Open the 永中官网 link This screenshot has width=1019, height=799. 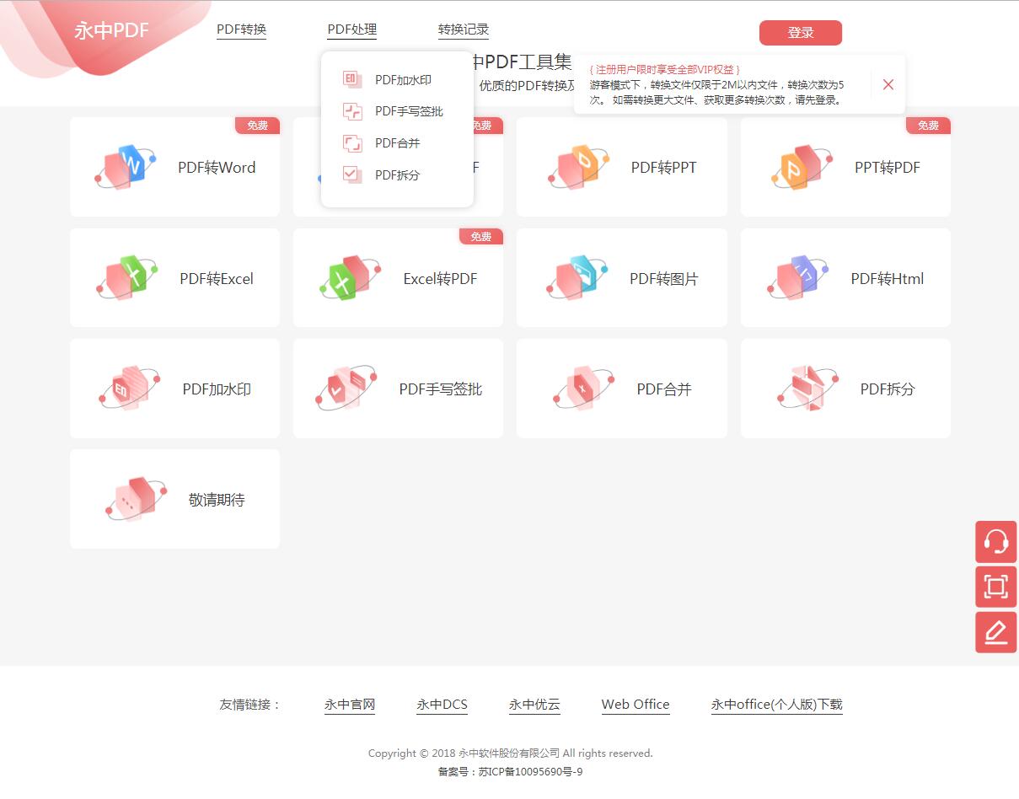(350, 705)
